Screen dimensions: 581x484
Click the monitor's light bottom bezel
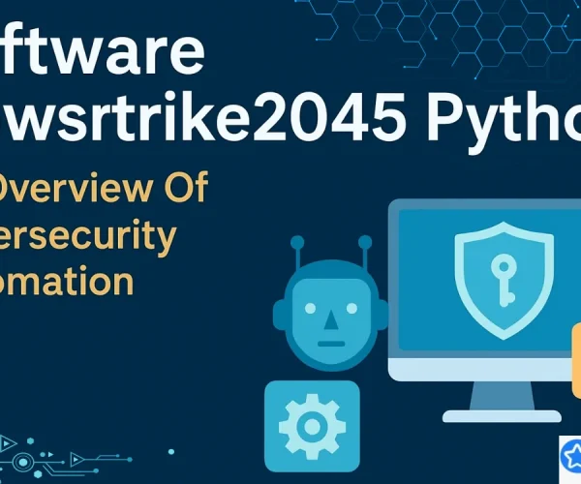click(x=482, y=370)
